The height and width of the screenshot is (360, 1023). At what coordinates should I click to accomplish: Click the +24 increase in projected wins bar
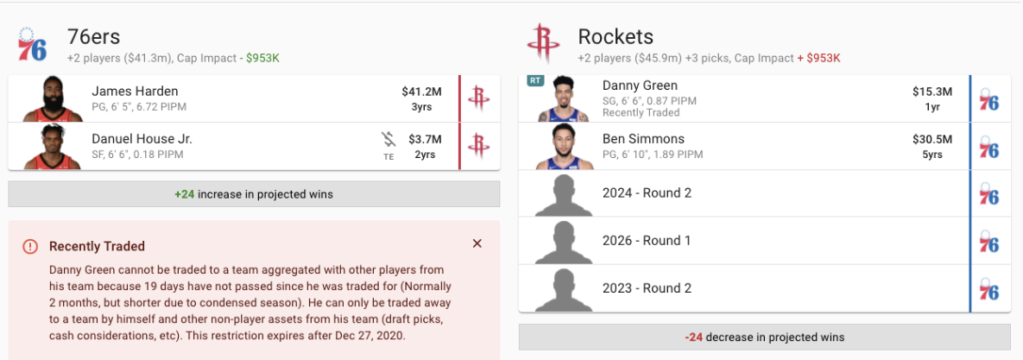tap(254, 194)
